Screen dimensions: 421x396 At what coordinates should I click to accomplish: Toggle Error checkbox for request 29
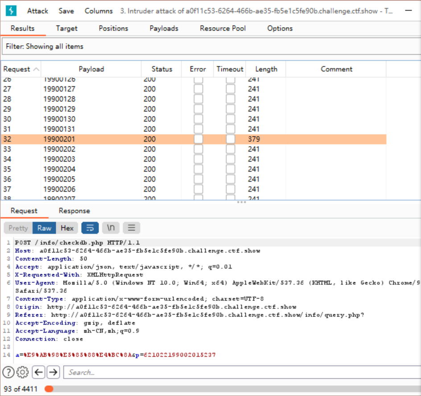click(198, 109)
